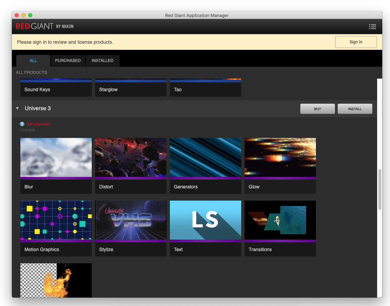Switch to the INSTALLED tab
Screen dimensions: 390x306
click(103, 61)
